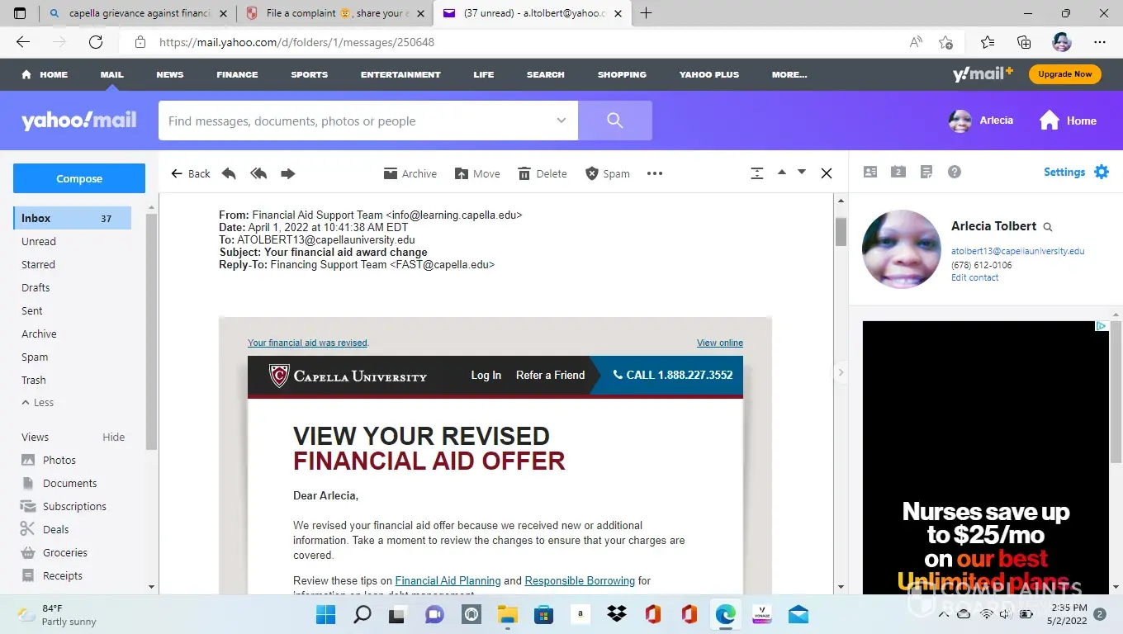Collapse the right contact pane chevron

click(841, 372)
